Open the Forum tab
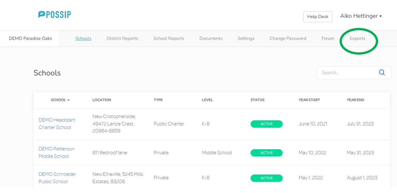 click(x=327, y=38)
